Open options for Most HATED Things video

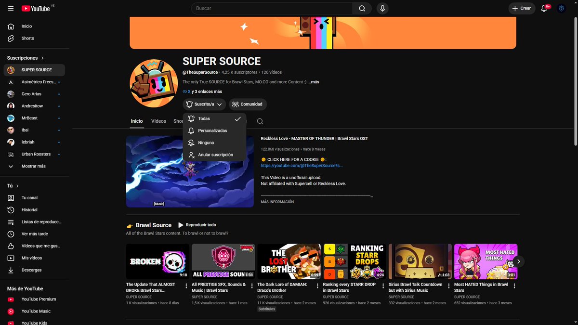[x=514, y=286]
